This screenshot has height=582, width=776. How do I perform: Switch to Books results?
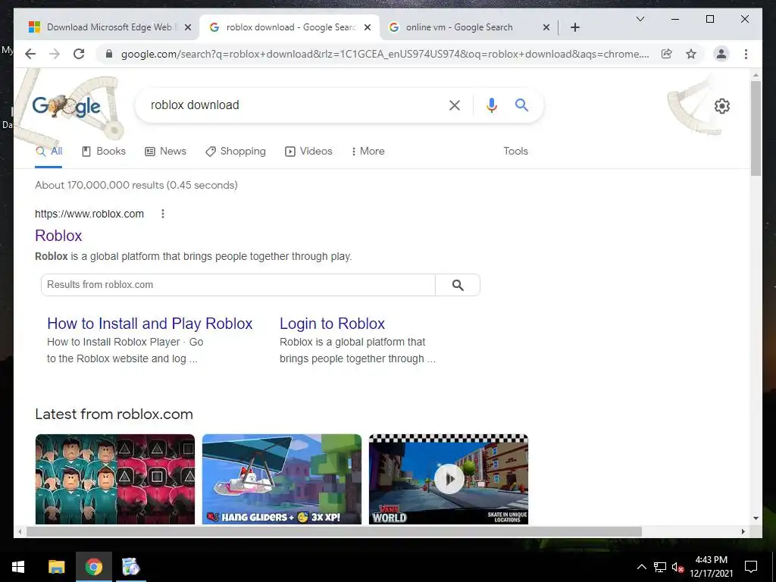(x=103, y=152)
